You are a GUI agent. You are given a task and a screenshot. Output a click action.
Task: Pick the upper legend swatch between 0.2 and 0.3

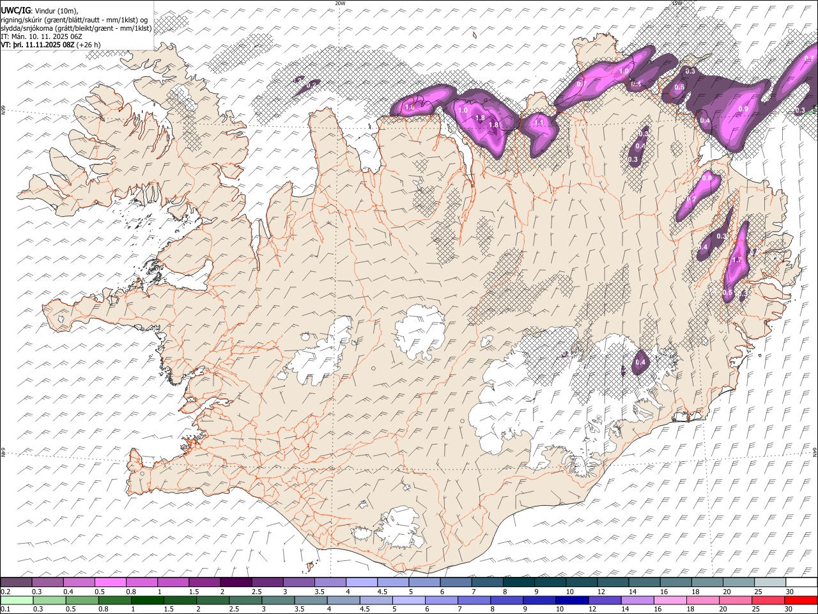(17, 582)
